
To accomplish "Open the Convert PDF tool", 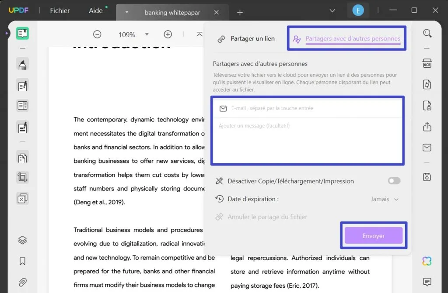I will (x=427, y=84).
